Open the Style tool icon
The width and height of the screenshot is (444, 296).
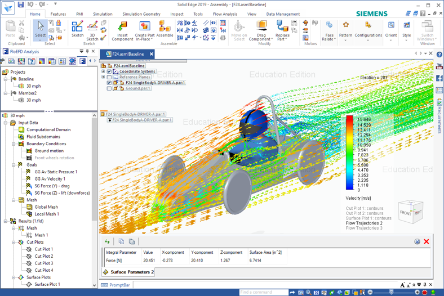tap(407, 25)
